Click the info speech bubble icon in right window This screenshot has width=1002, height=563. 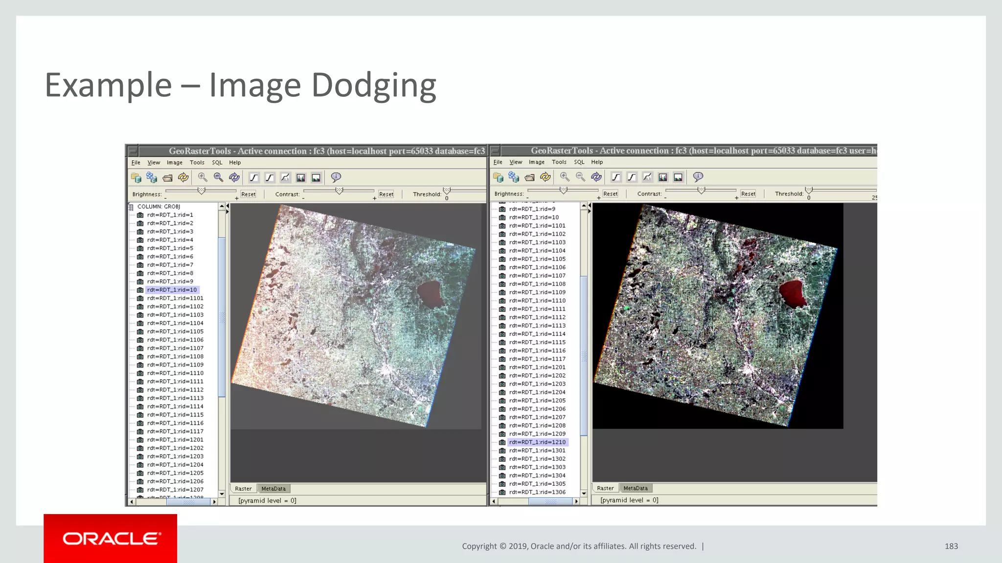point(698,177)
